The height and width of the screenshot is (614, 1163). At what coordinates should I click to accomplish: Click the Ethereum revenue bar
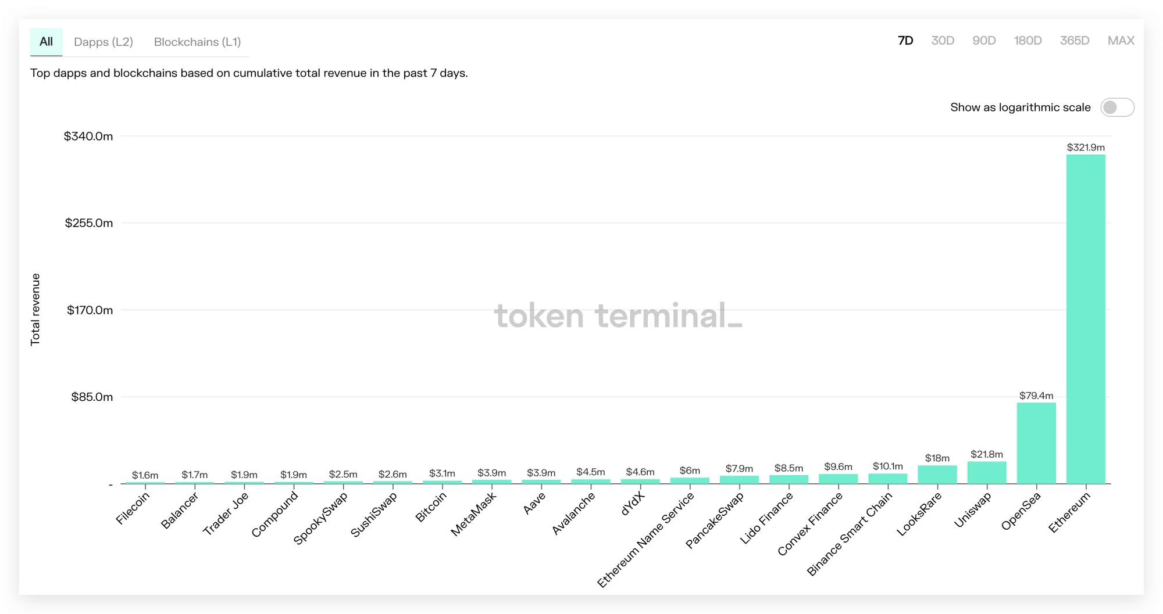point(1086,319)
